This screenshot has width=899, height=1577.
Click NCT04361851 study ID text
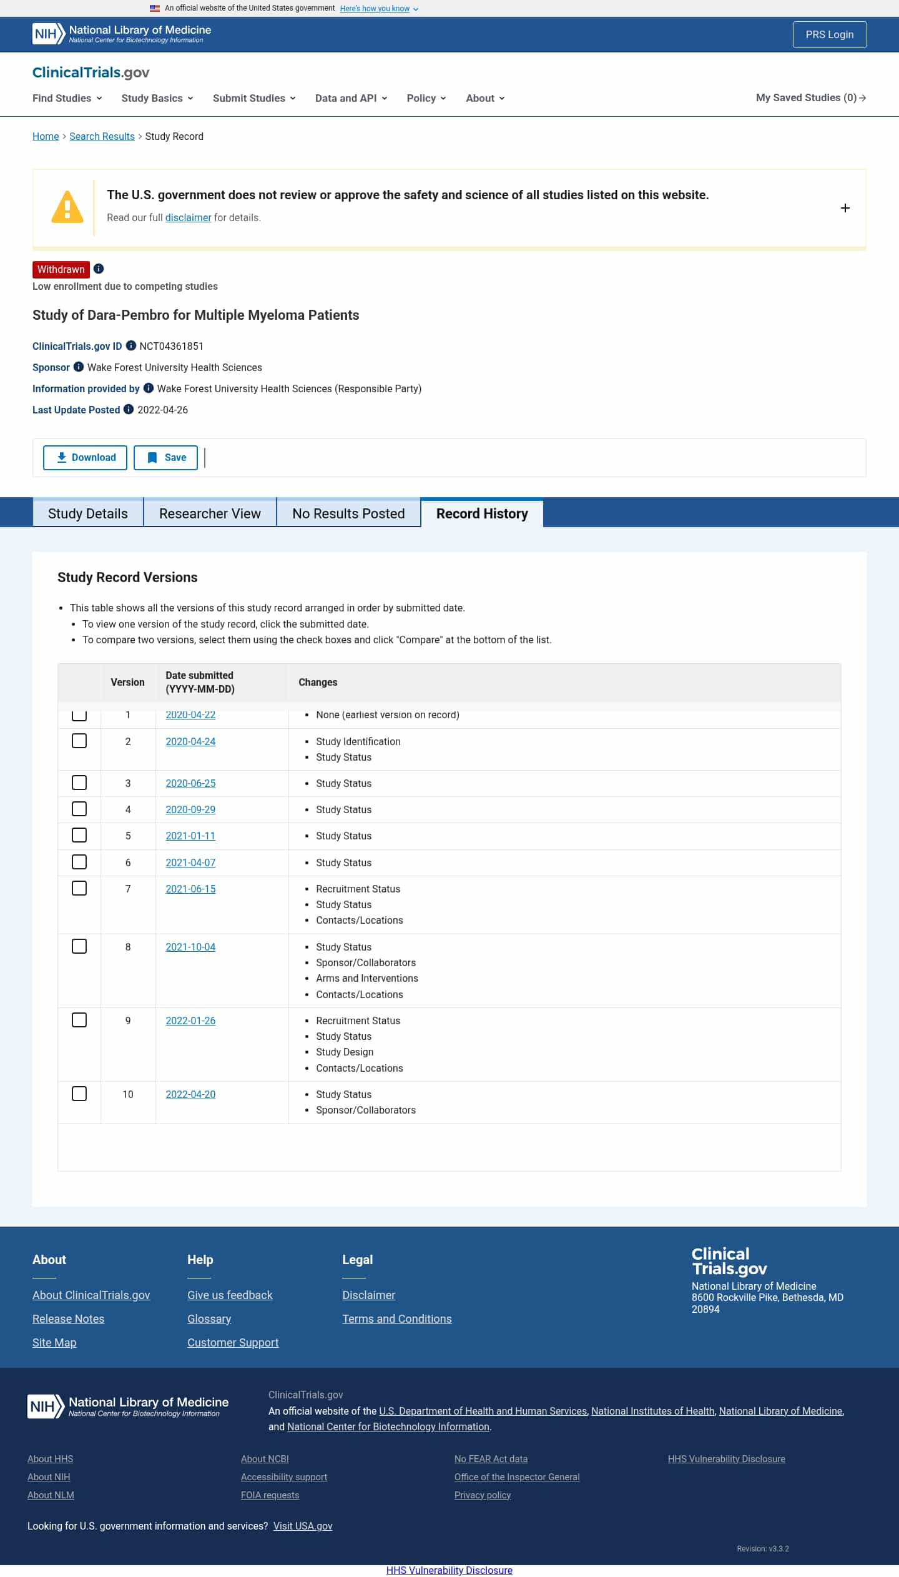pyautogui.click(x=171, y=346)
